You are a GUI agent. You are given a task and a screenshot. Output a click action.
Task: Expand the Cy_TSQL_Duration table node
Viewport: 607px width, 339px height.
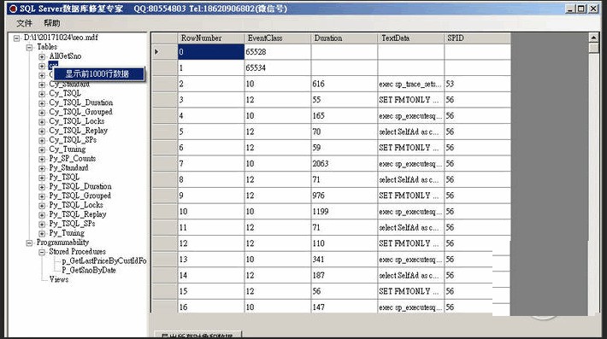[42, 103]
